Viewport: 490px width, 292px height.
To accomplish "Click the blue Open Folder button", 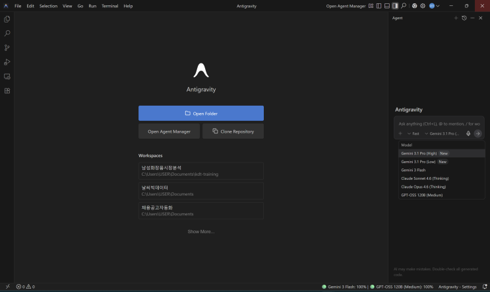I will click(x=201, y=113).
